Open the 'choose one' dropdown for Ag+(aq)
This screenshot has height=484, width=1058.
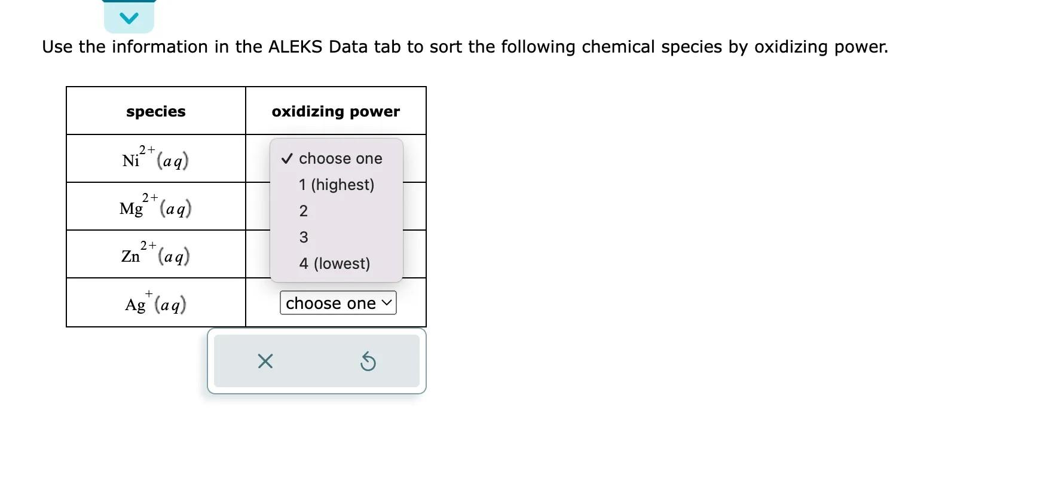337,303
